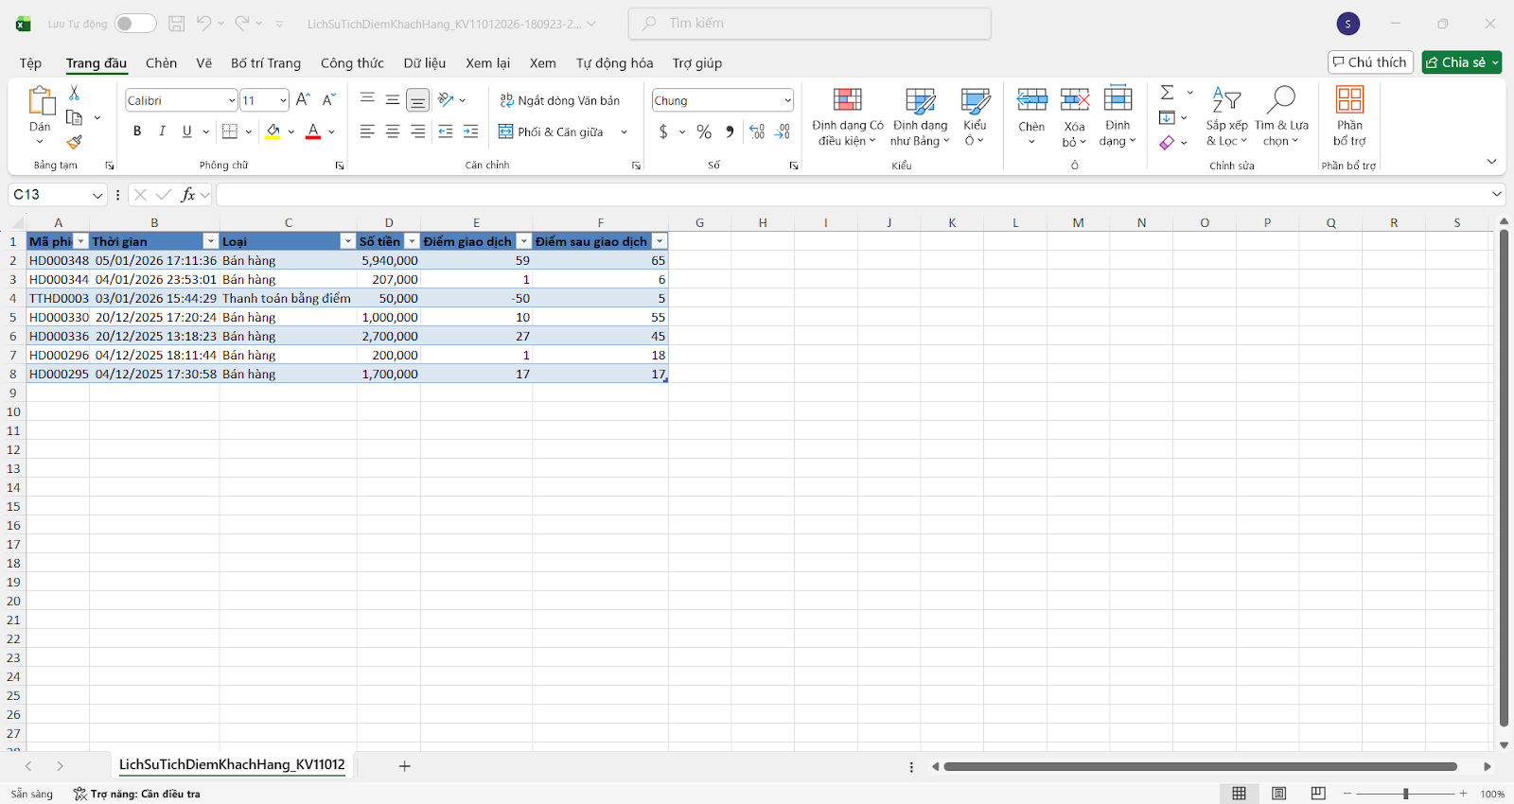
Task: Click the zoom slider handle
Action: pyautogui.click(x=1405, y=794)
